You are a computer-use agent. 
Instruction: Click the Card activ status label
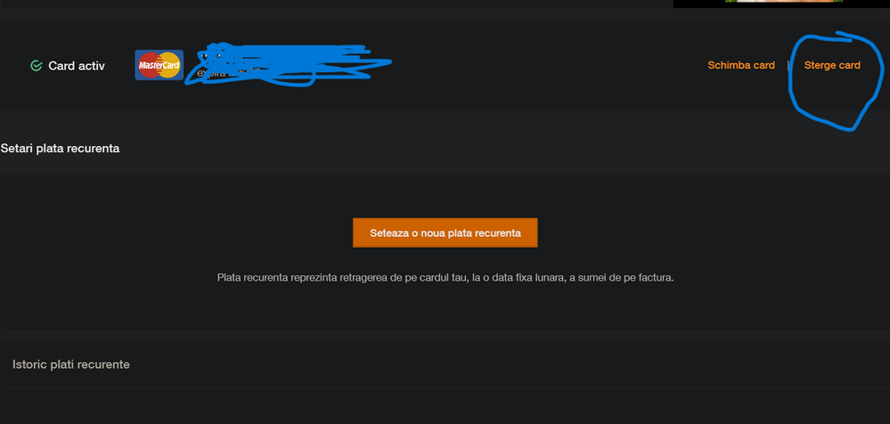click(77, 66)
